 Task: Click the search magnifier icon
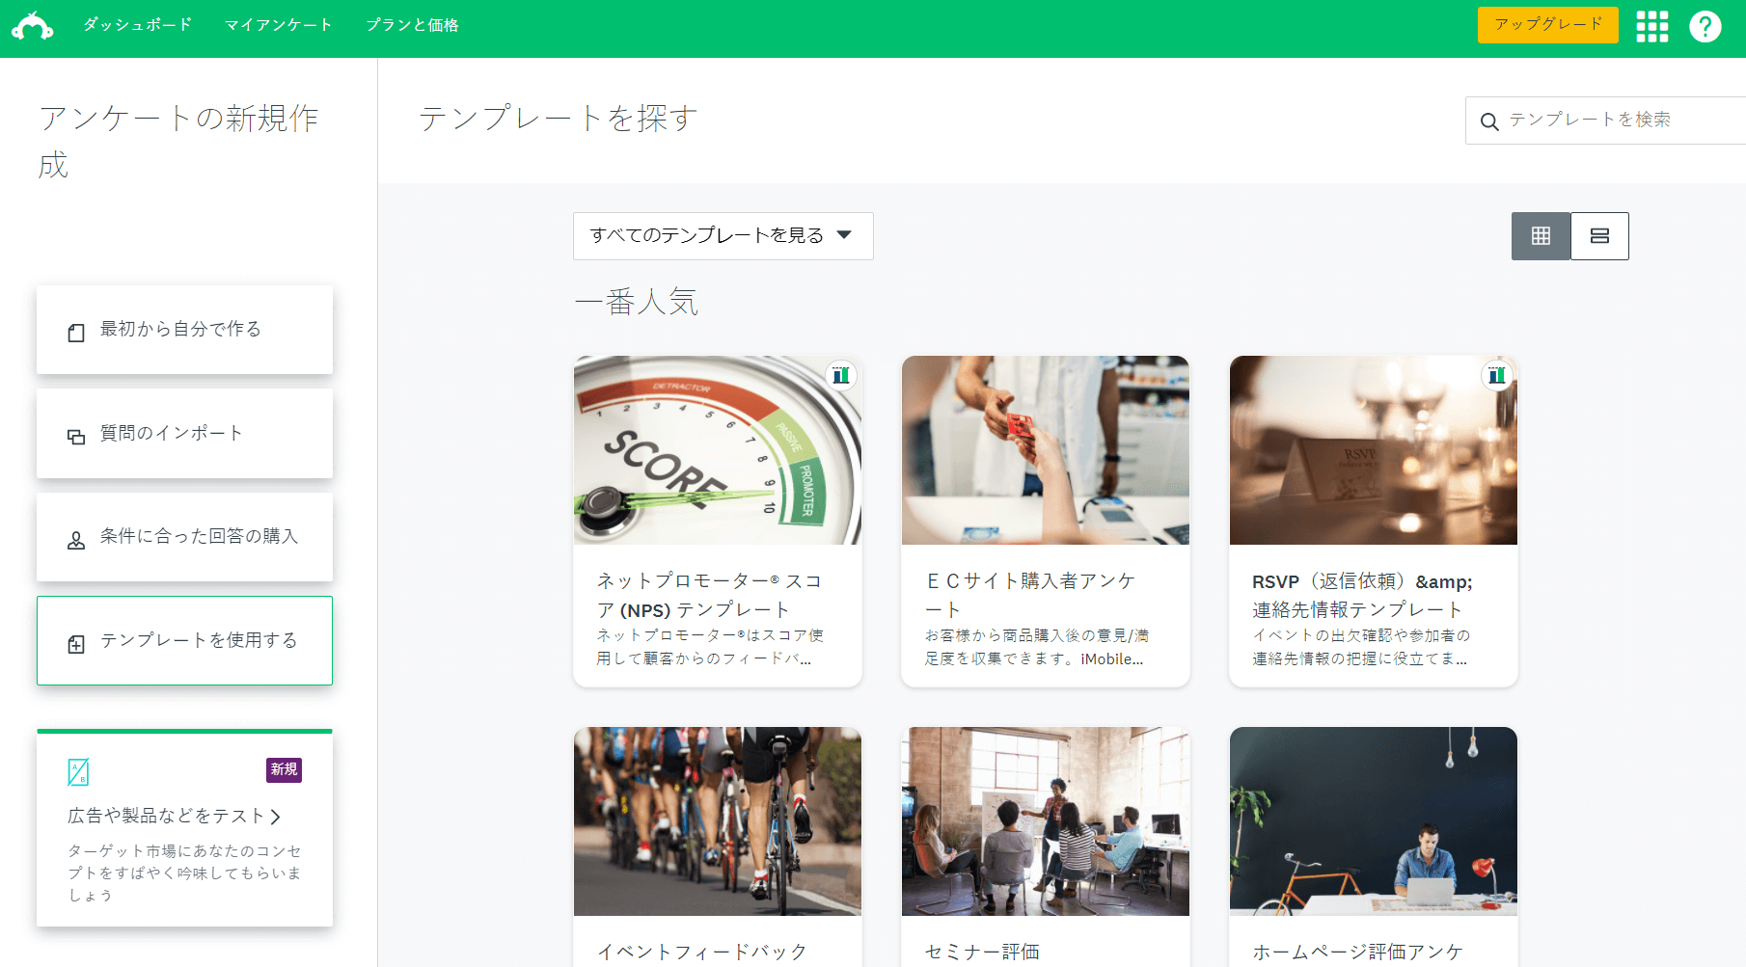pos(1489,121)
